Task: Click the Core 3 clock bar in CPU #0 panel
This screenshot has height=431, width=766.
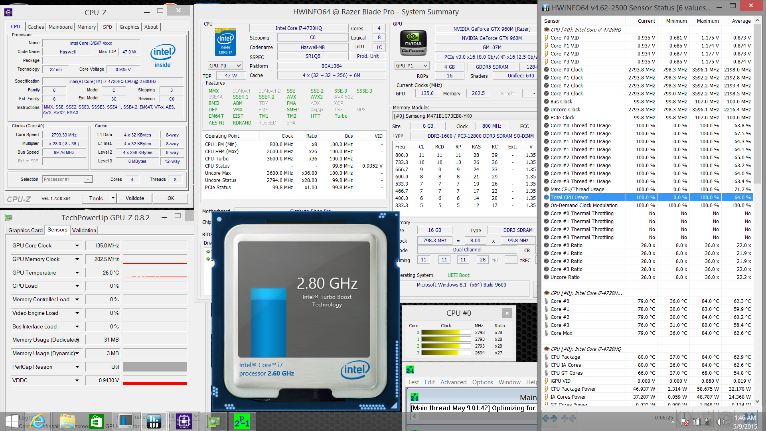Action: [446, 353]
